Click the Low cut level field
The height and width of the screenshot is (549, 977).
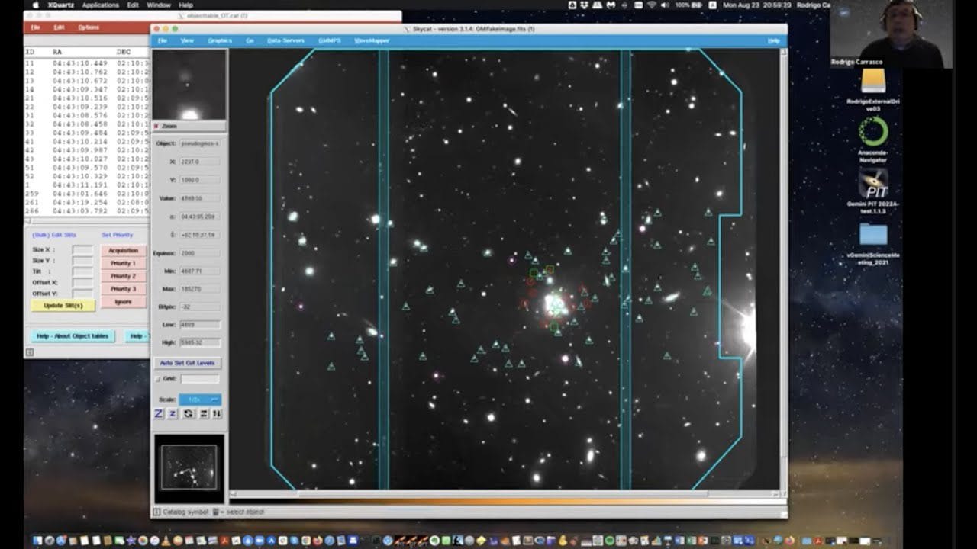pyautogui.click(x=200, y=325)
